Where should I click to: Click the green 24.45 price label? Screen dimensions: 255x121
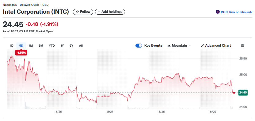tap(243, 93)
